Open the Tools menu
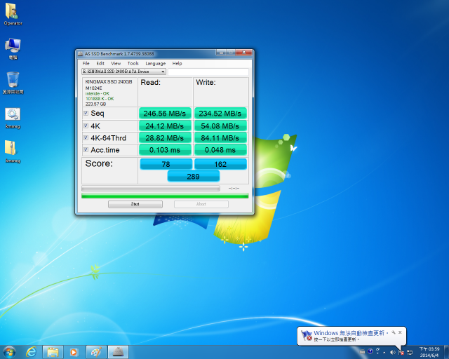 click(x=133, y=63)
